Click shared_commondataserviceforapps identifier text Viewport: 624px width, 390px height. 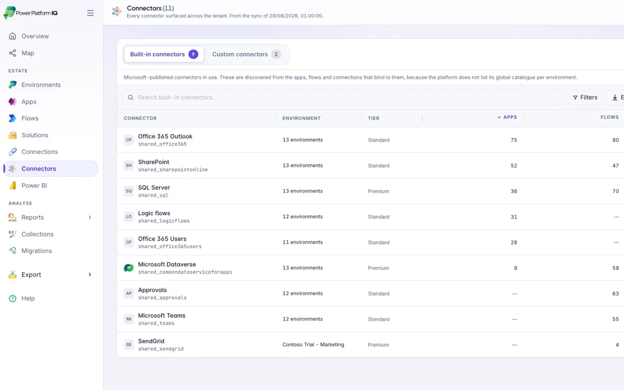click(185, 272)
